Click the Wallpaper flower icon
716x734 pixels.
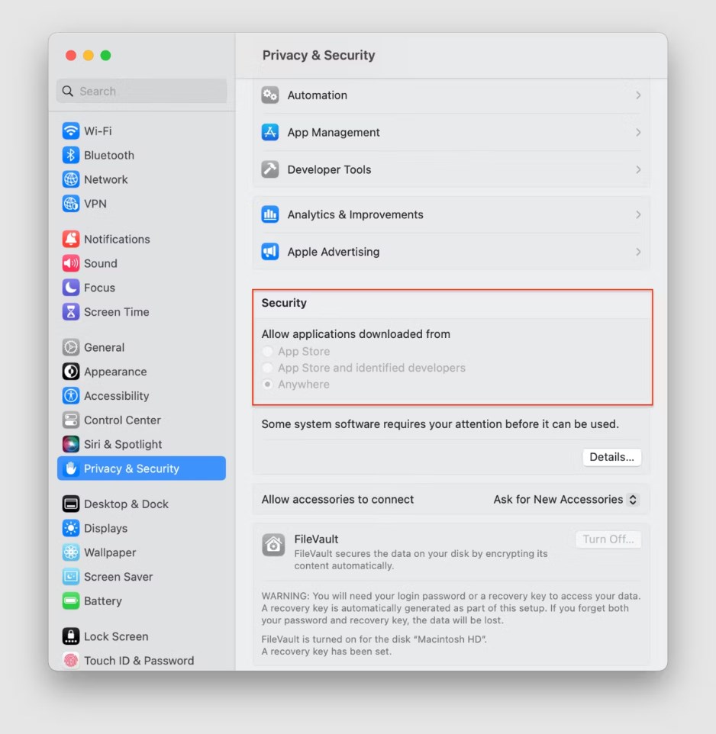click(x=71, y=553)
